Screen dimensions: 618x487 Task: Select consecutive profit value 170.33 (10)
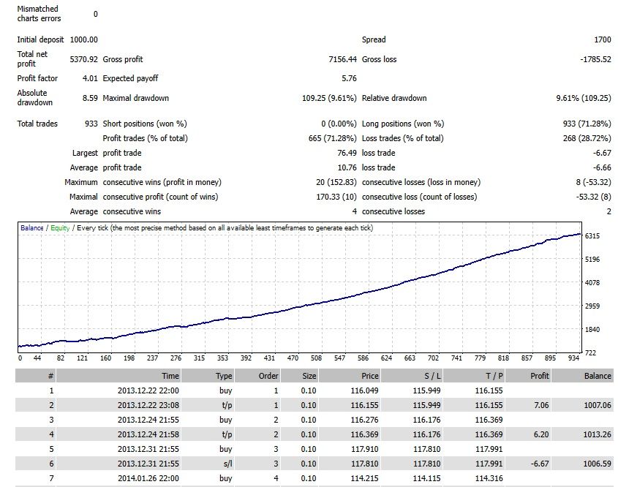(x=336, y=197)
